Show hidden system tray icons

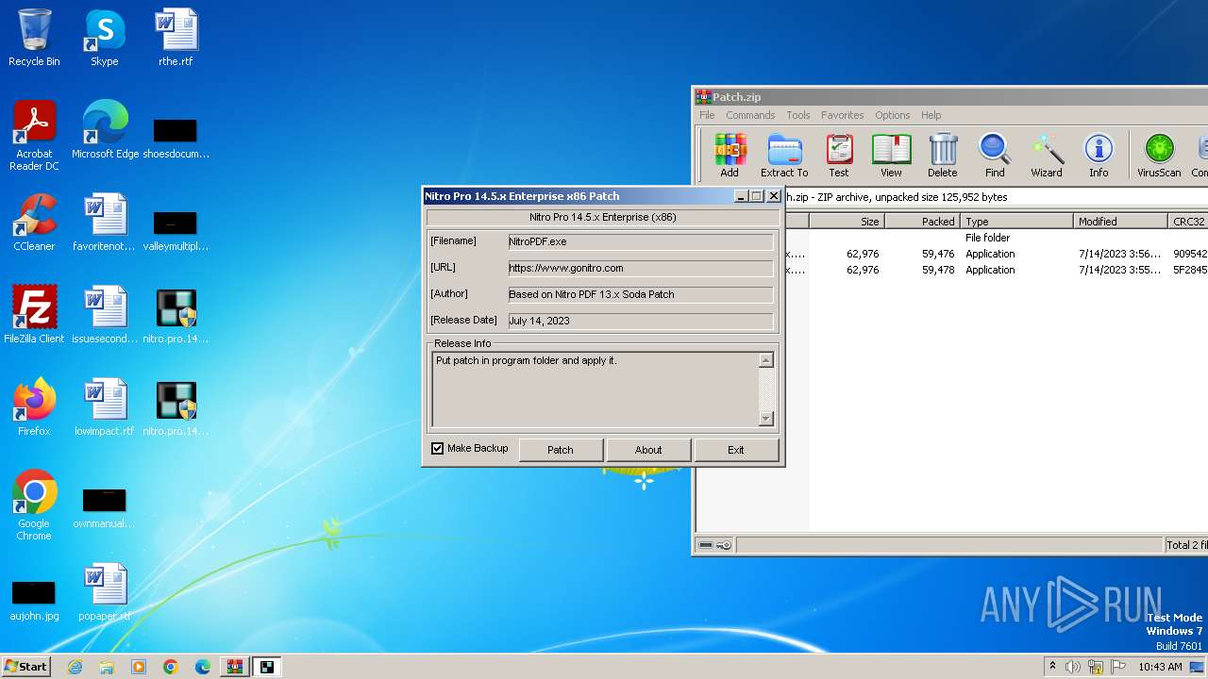[x=1052, y=667]
